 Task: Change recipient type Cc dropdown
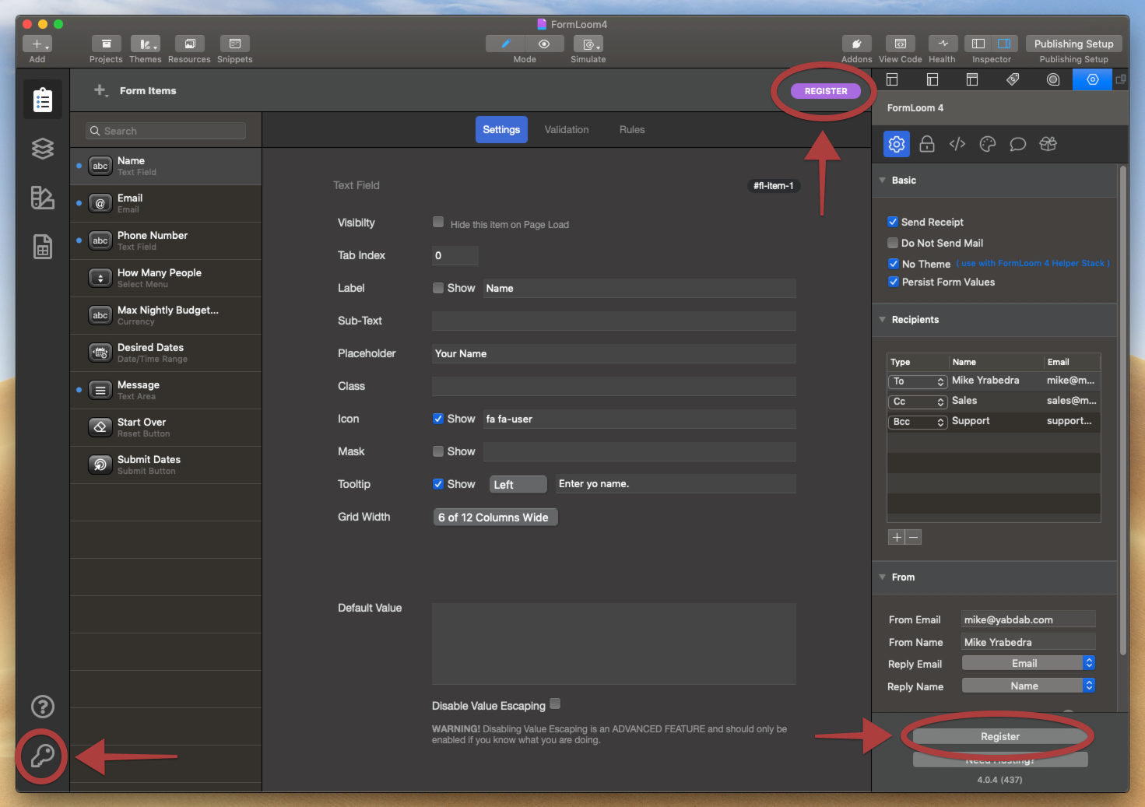tap(918, 402)
